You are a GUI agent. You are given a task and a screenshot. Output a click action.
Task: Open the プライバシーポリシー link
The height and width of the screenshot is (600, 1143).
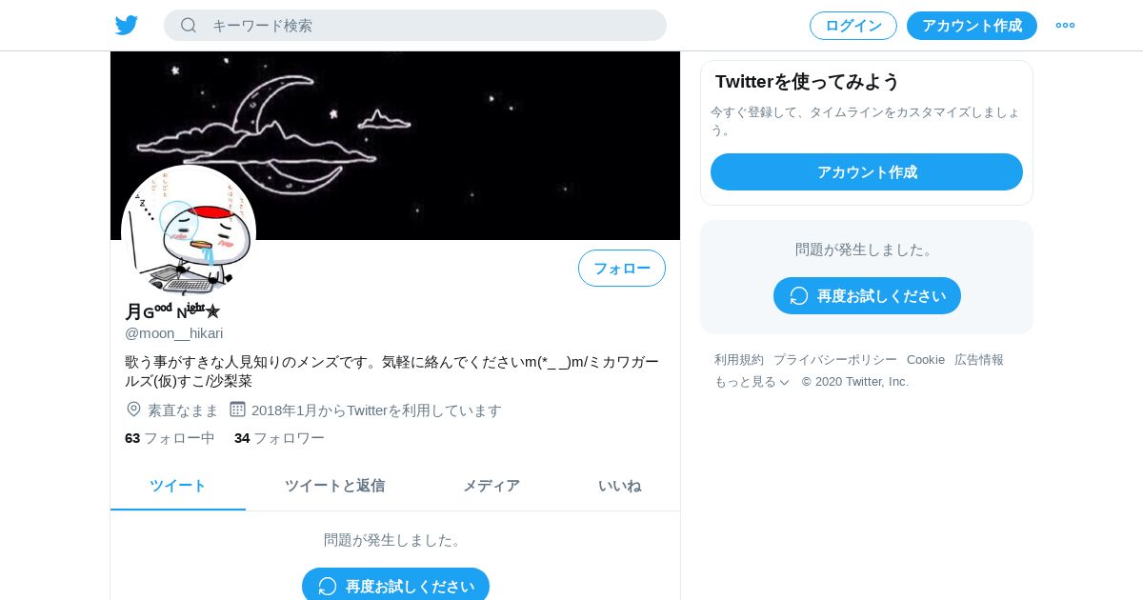(835, 360)
